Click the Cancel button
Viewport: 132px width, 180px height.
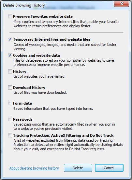click(109, 168)
